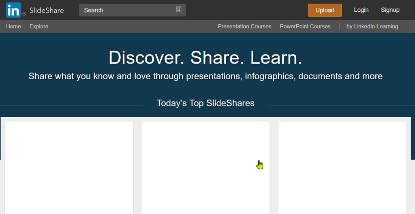This screenshot has height=214, width=415.
Task: Select the middle blank SlideShare card
Action: click(x=205, y=168)
